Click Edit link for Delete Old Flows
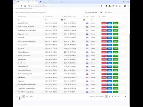 [87, 23]
